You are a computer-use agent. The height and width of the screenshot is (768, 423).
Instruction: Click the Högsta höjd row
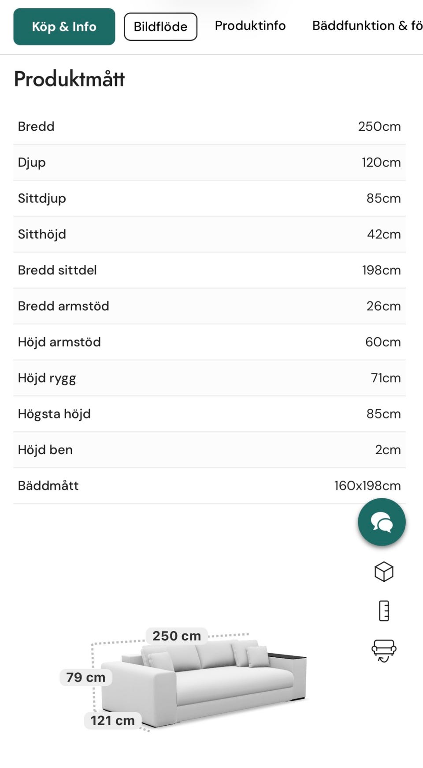(x=209, y=414)
